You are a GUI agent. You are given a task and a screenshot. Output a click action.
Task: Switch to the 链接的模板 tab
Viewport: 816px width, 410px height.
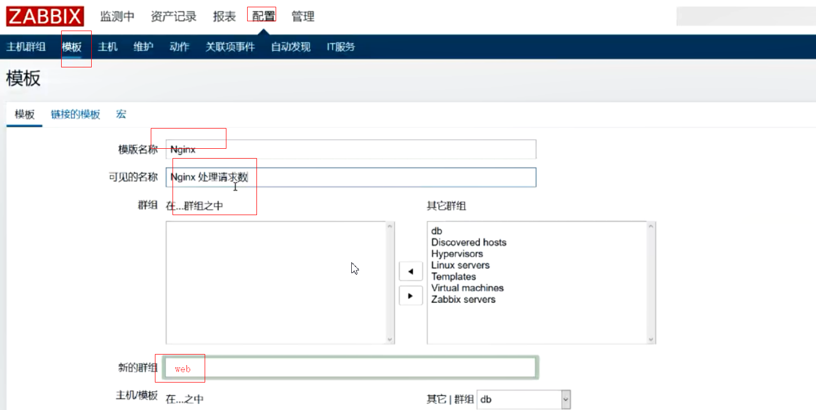pos(75,114)
